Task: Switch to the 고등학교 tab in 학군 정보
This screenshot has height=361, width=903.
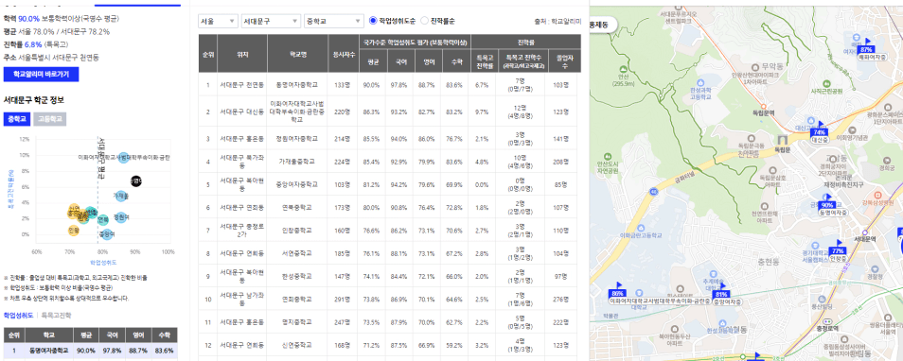Action: 49,119
